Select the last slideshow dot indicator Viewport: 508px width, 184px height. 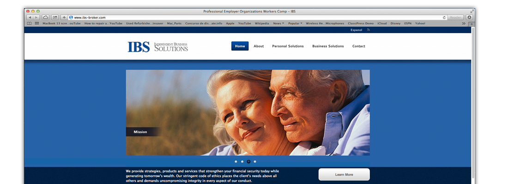point(255,162)
